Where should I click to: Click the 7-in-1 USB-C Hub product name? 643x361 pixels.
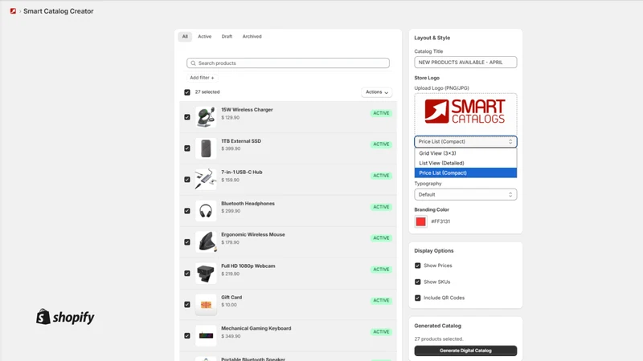pyautogui.click(x=242, y=172)
